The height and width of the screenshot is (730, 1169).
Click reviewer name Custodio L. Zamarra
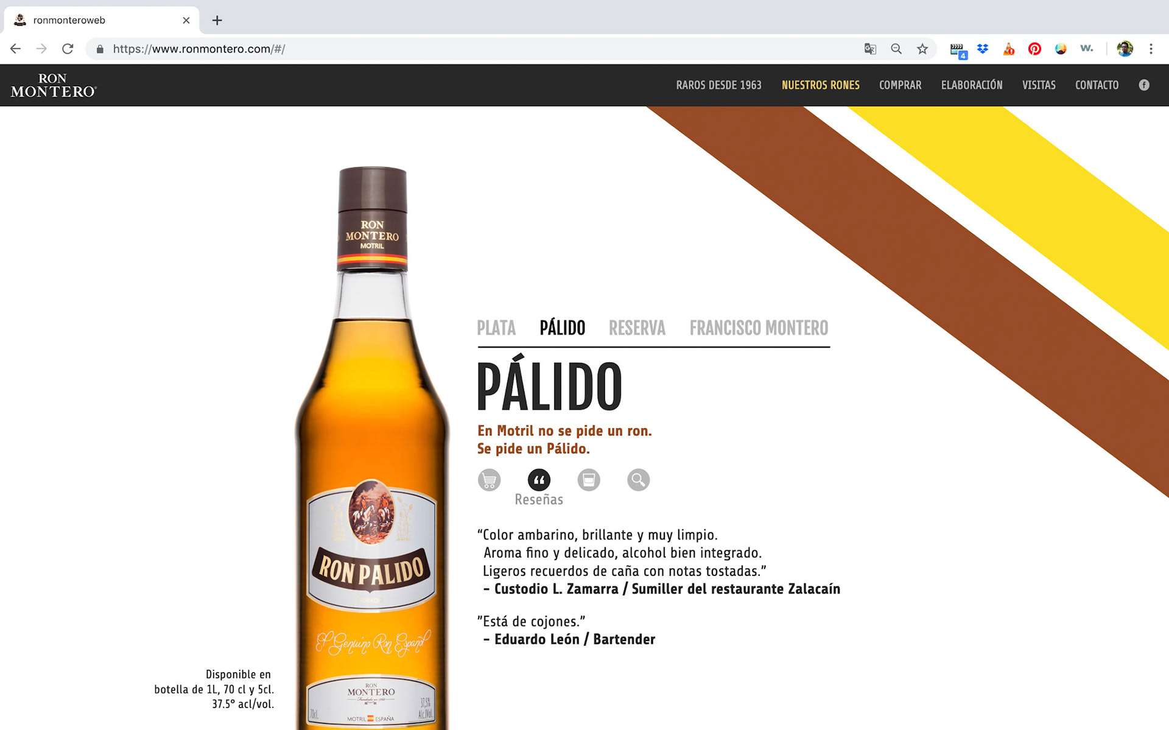(556, 589)
